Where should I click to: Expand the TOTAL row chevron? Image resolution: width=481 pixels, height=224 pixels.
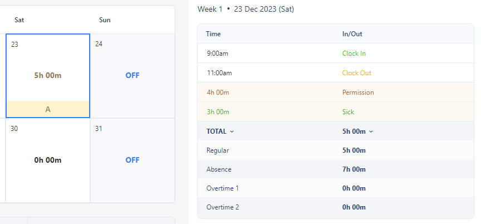pyautogui.click(x=232, y=132)
